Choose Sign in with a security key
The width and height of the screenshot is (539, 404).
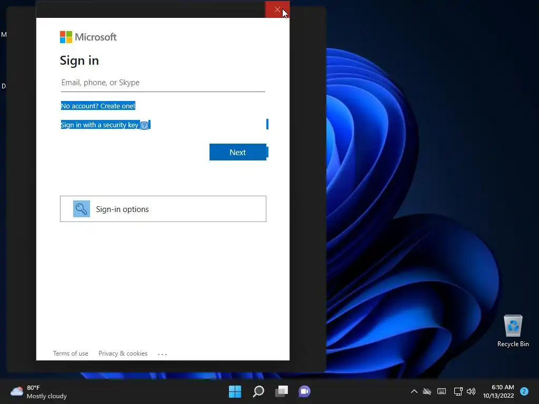99,125
